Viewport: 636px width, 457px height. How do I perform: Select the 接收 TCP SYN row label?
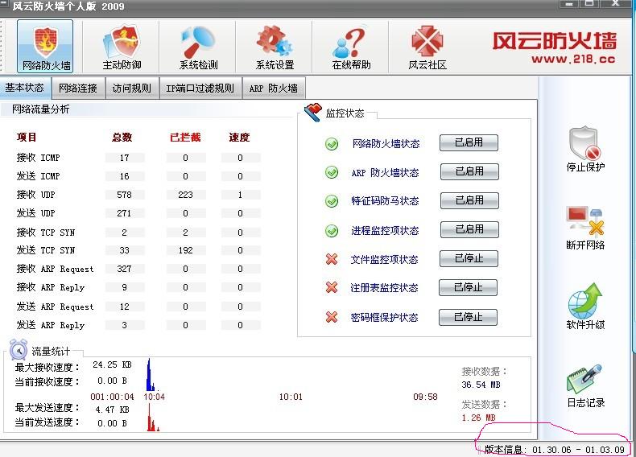pyautogui.click(x=45, y=233)
